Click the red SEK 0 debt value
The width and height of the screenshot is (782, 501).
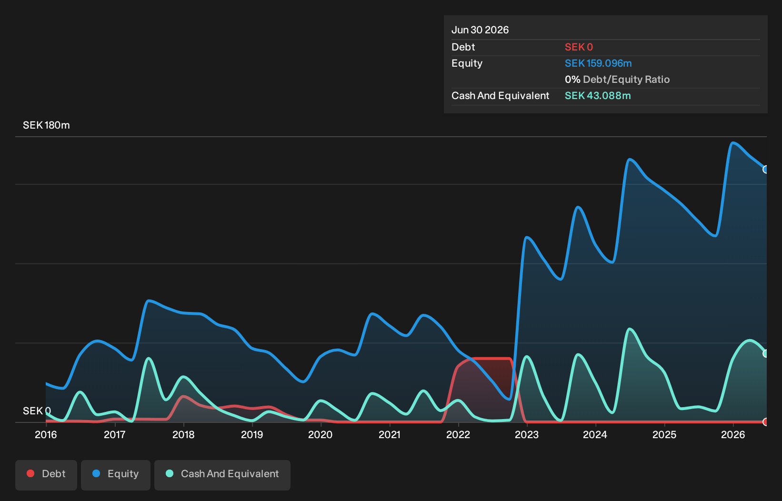coord(579,47)
